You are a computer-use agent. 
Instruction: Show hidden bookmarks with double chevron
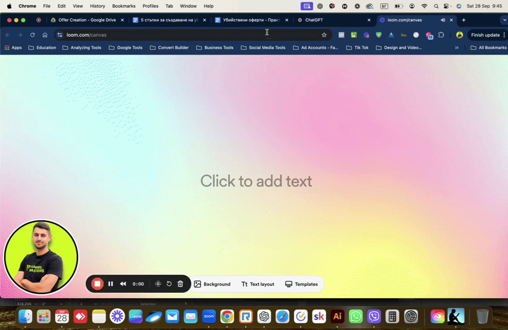(456, 48)
